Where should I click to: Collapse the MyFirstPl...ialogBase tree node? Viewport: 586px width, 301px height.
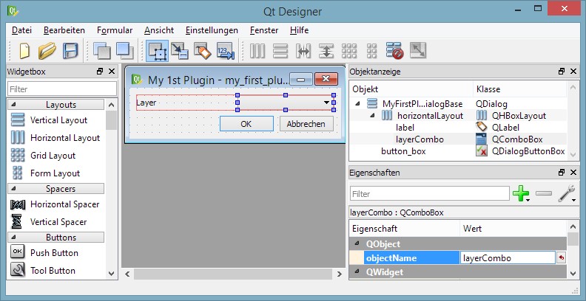pyautogui.click(x=357, y=103)
